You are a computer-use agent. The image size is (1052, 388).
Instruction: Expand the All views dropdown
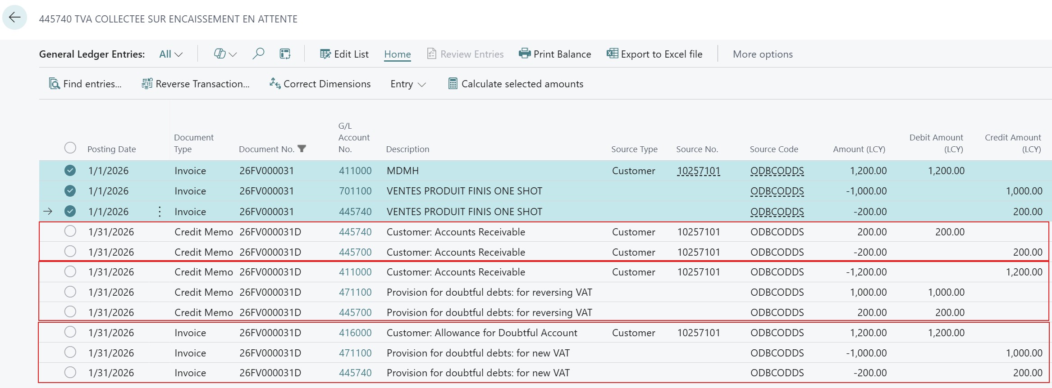(x=171, y=54)
